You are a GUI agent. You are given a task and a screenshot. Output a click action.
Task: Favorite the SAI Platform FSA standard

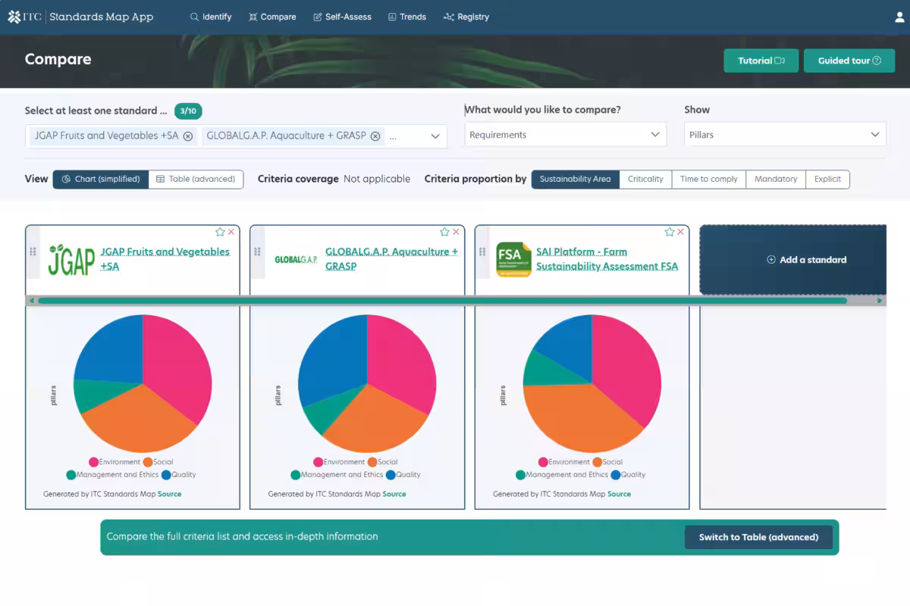pyautogui.click(x=670, y=232)
